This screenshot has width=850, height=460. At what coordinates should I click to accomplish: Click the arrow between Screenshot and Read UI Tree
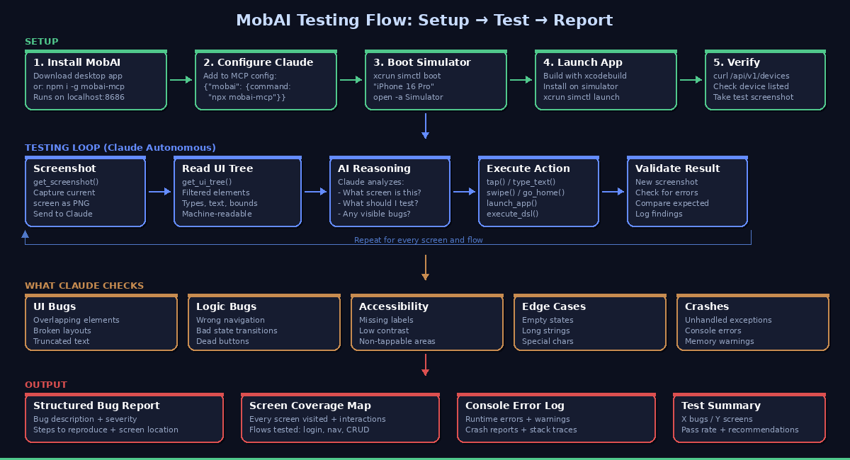point(159,191)
